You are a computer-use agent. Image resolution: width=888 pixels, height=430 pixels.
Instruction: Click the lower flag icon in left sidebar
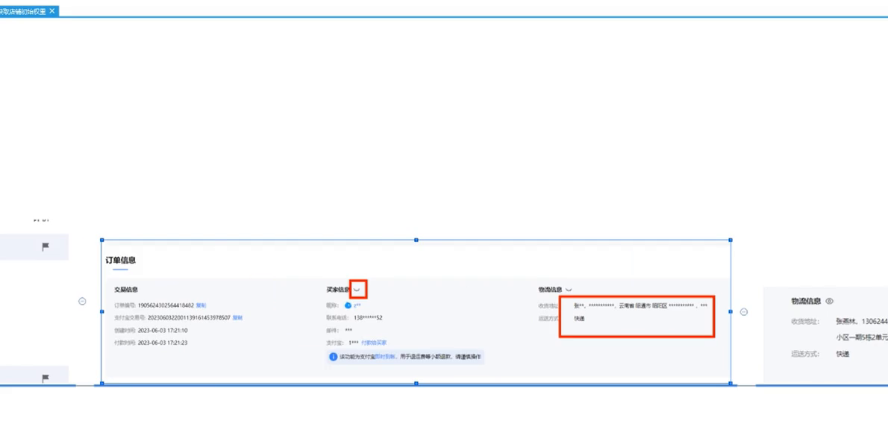tap(46, 378)
